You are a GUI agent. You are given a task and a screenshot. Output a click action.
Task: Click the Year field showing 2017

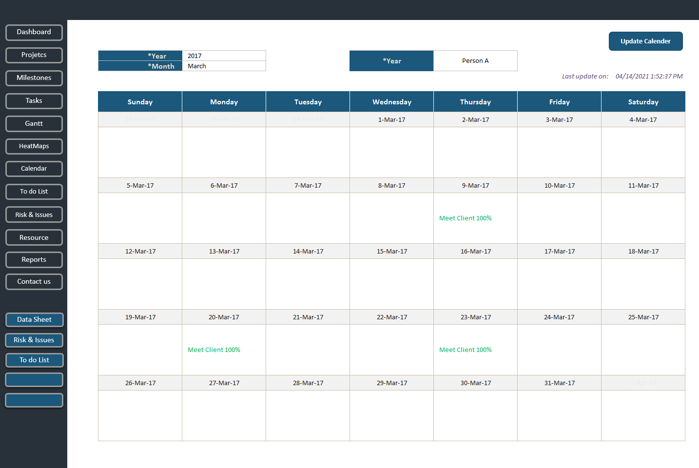click(x=224, y=56)
